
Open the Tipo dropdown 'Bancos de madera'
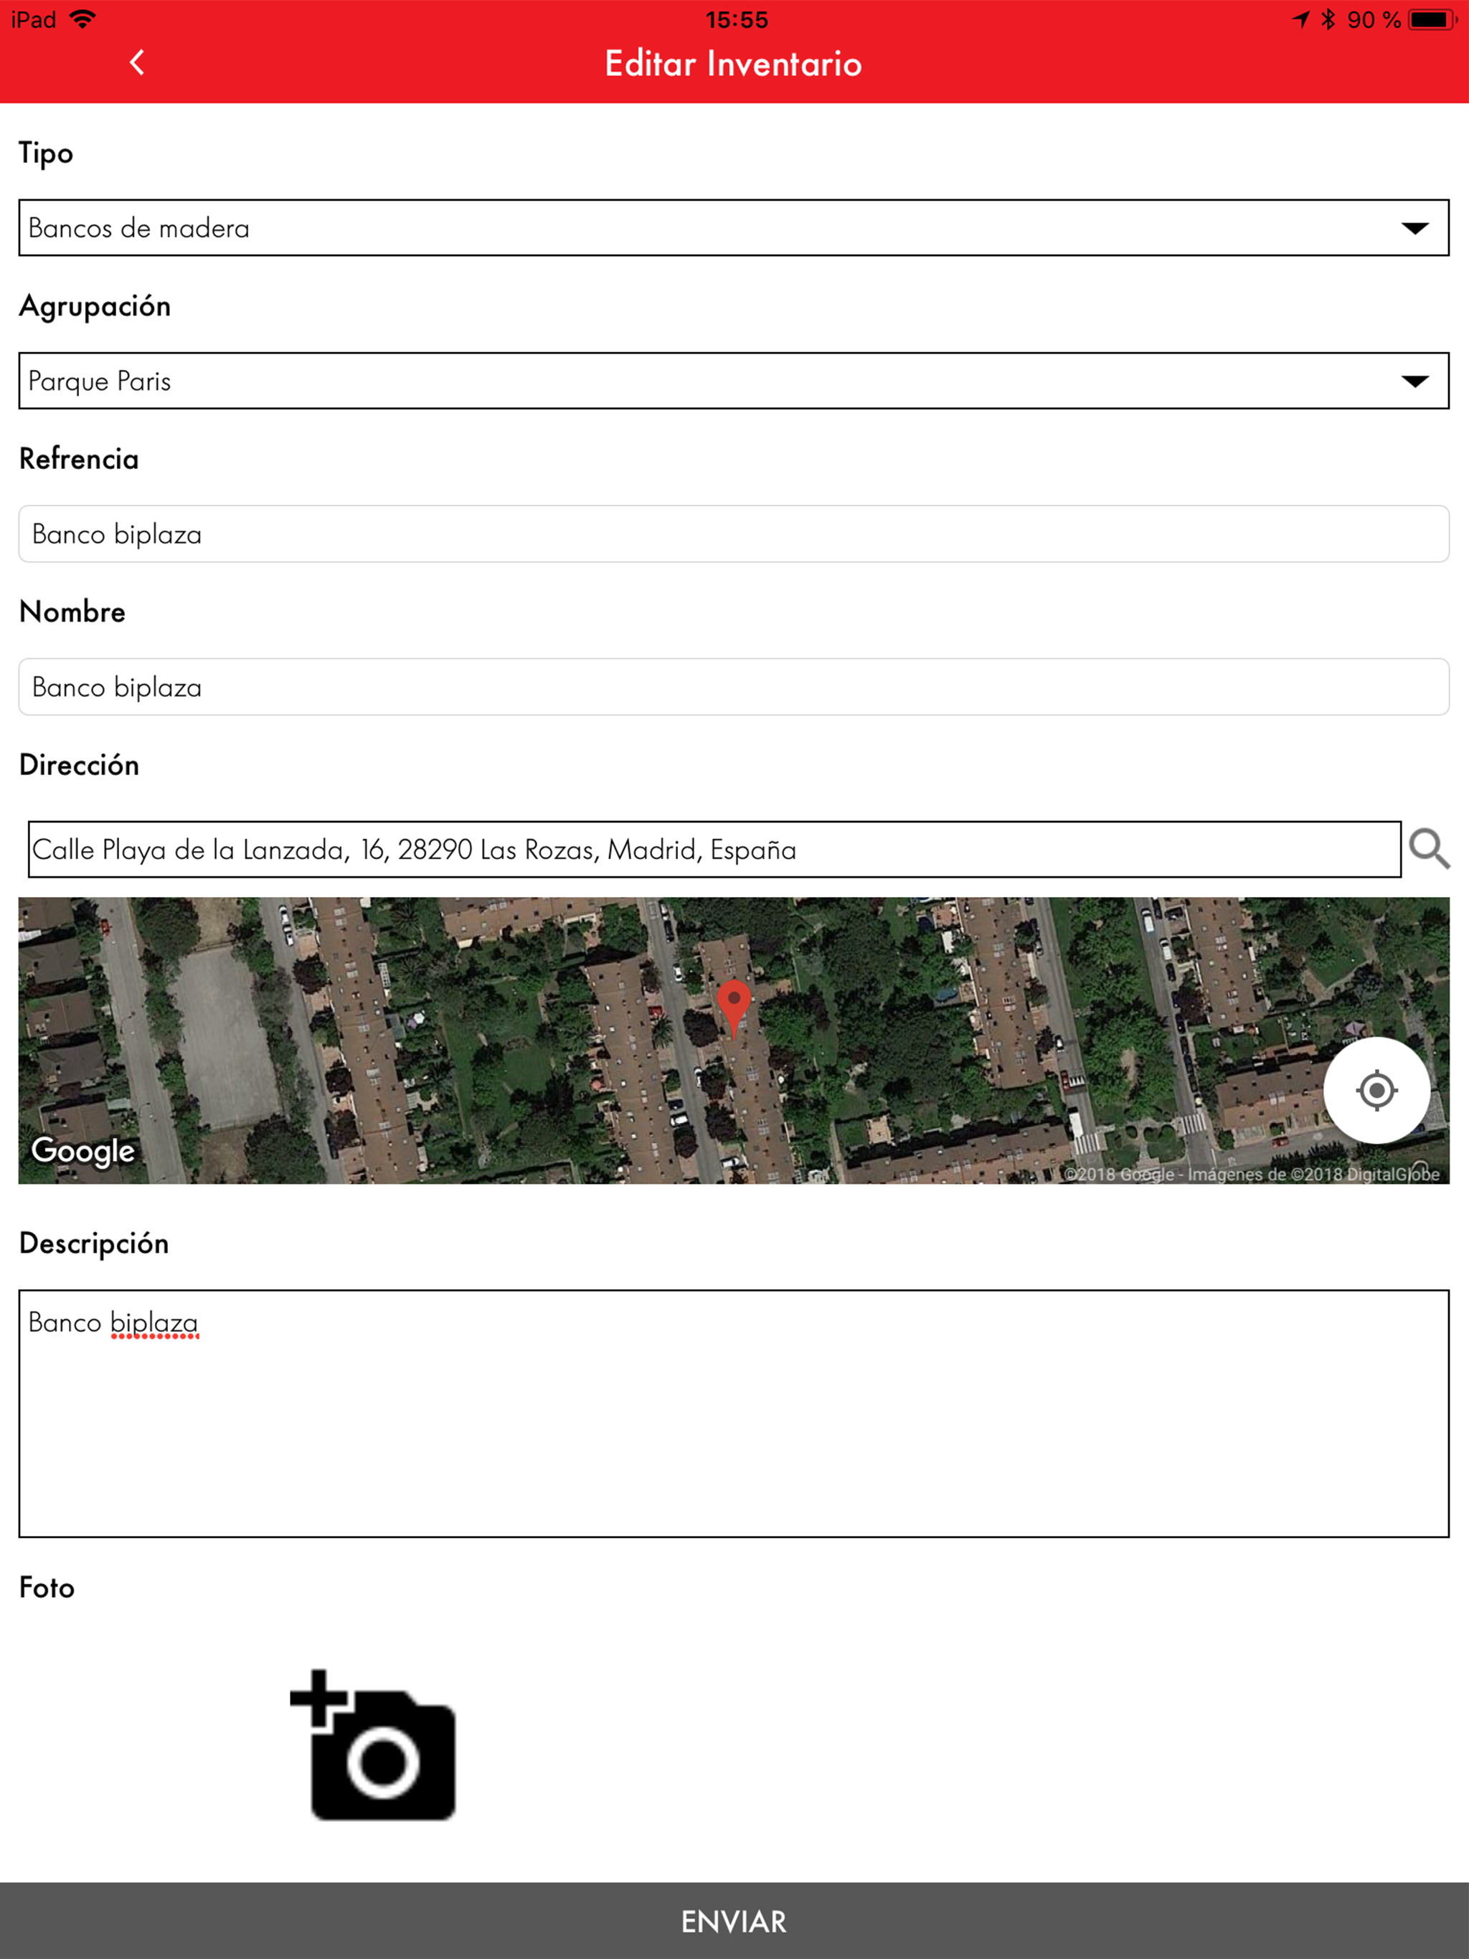(x=734, y=227)
